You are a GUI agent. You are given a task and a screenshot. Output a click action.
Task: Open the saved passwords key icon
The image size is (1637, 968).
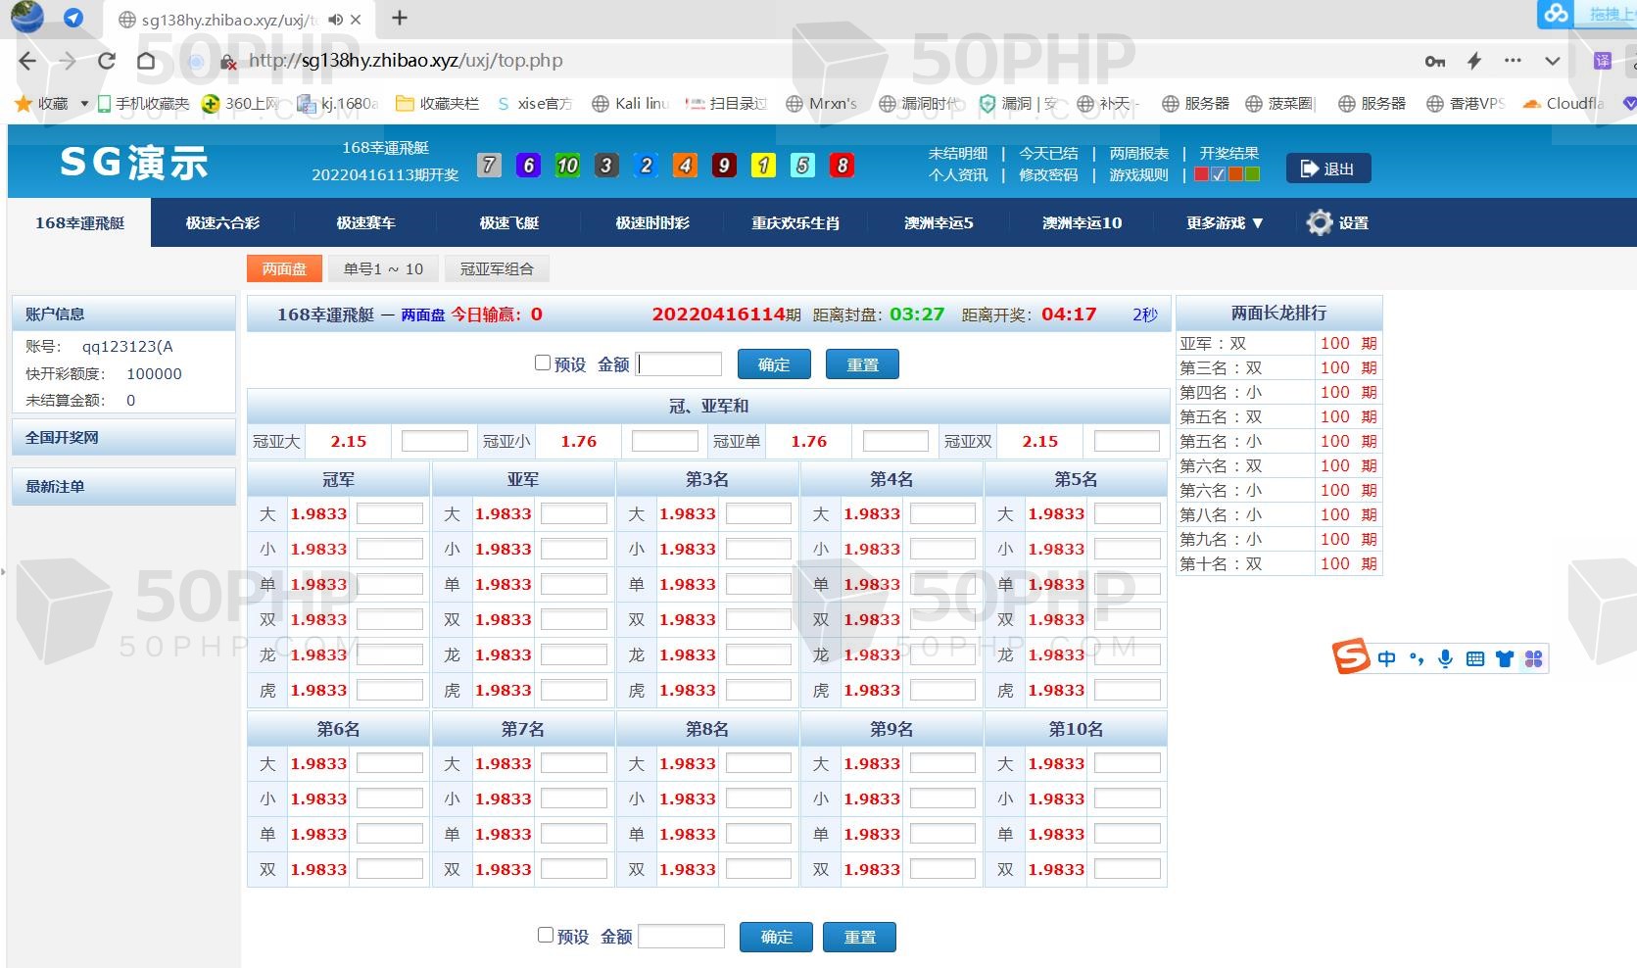(1434, 61)
